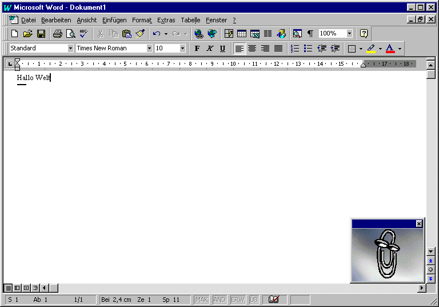Viewport: 439px width, 307px height.
Task: Insert an Excel worksheet icon
Action: [255, 34]
